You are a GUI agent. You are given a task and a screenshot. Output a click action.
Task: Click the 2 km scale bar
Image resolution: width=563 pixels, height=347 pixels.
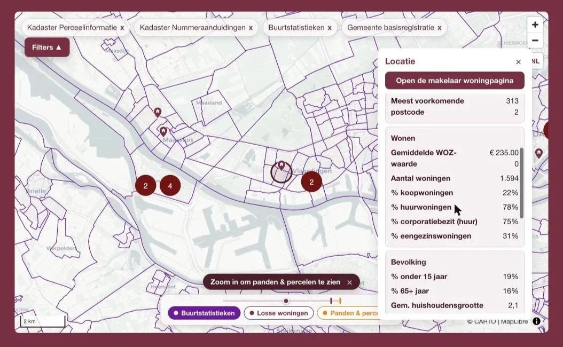[x=43, y=321]
